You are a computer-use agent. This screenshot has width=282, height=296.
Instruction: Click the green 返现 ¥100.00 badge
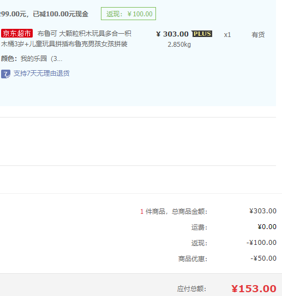point(128,14)
